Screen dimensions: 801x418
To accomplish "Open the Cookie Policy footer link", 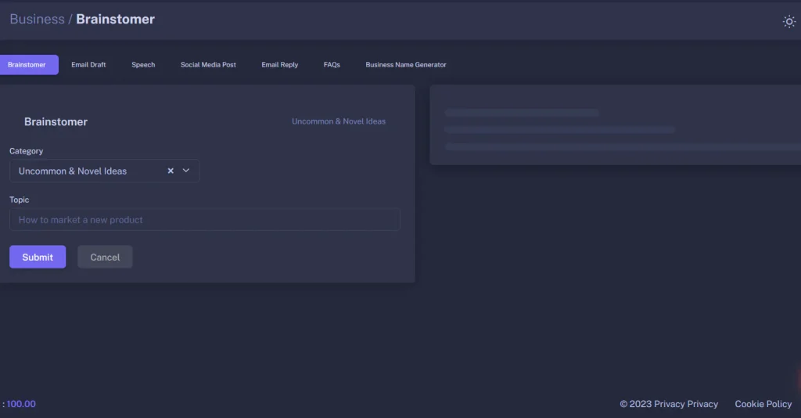I will click(x=763, y=404).
